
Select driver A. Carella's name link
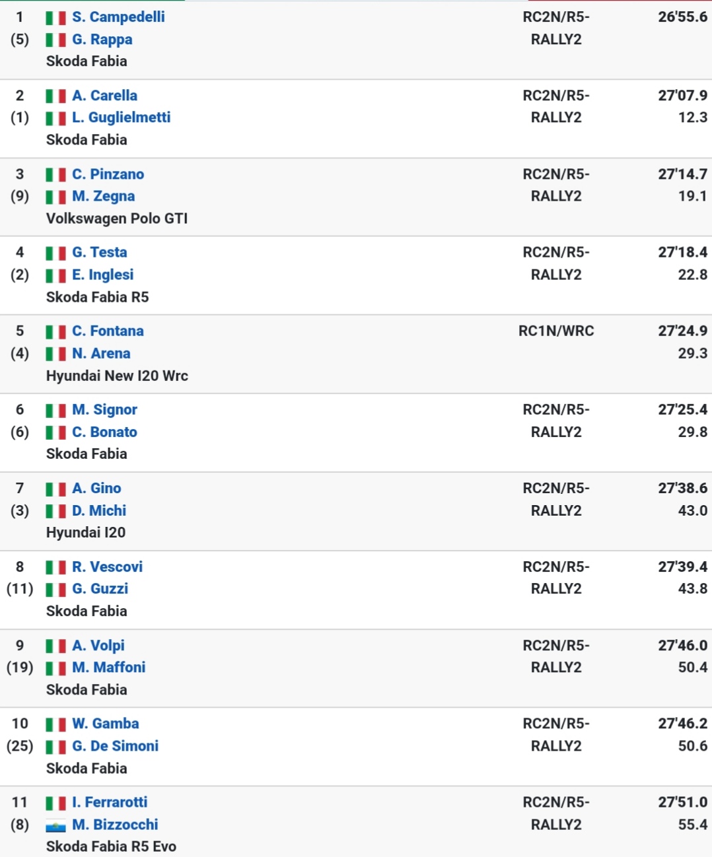(x=104, y=96)
